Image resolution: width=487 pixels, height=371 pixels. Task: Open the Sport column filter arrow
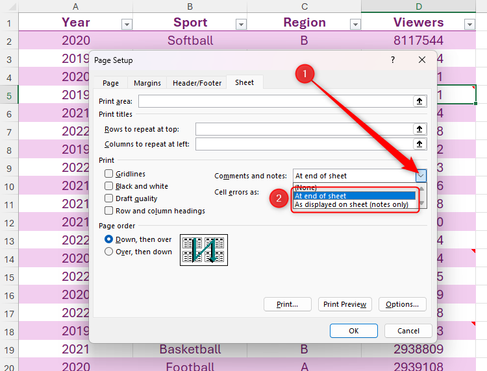click(241, 24)
